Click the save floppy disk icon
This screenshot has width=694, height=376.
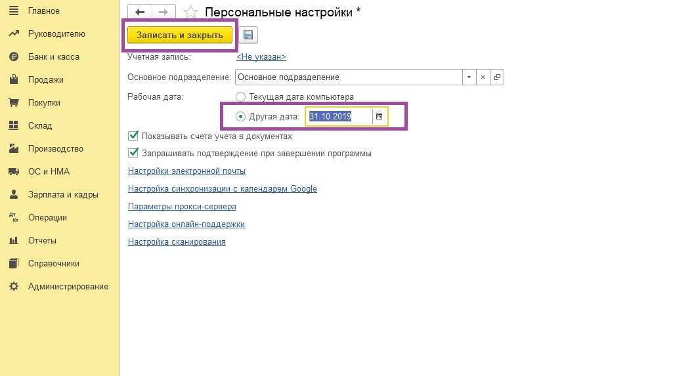click(x=249, y=35)
